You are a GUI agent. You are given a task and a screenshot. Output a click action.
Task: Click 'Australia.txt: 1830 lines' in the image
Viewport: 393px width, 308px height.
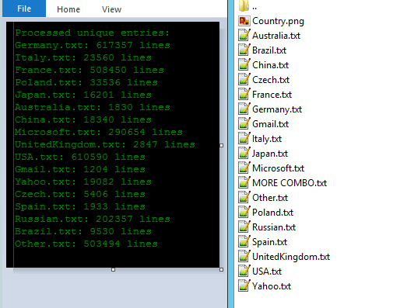93,107
